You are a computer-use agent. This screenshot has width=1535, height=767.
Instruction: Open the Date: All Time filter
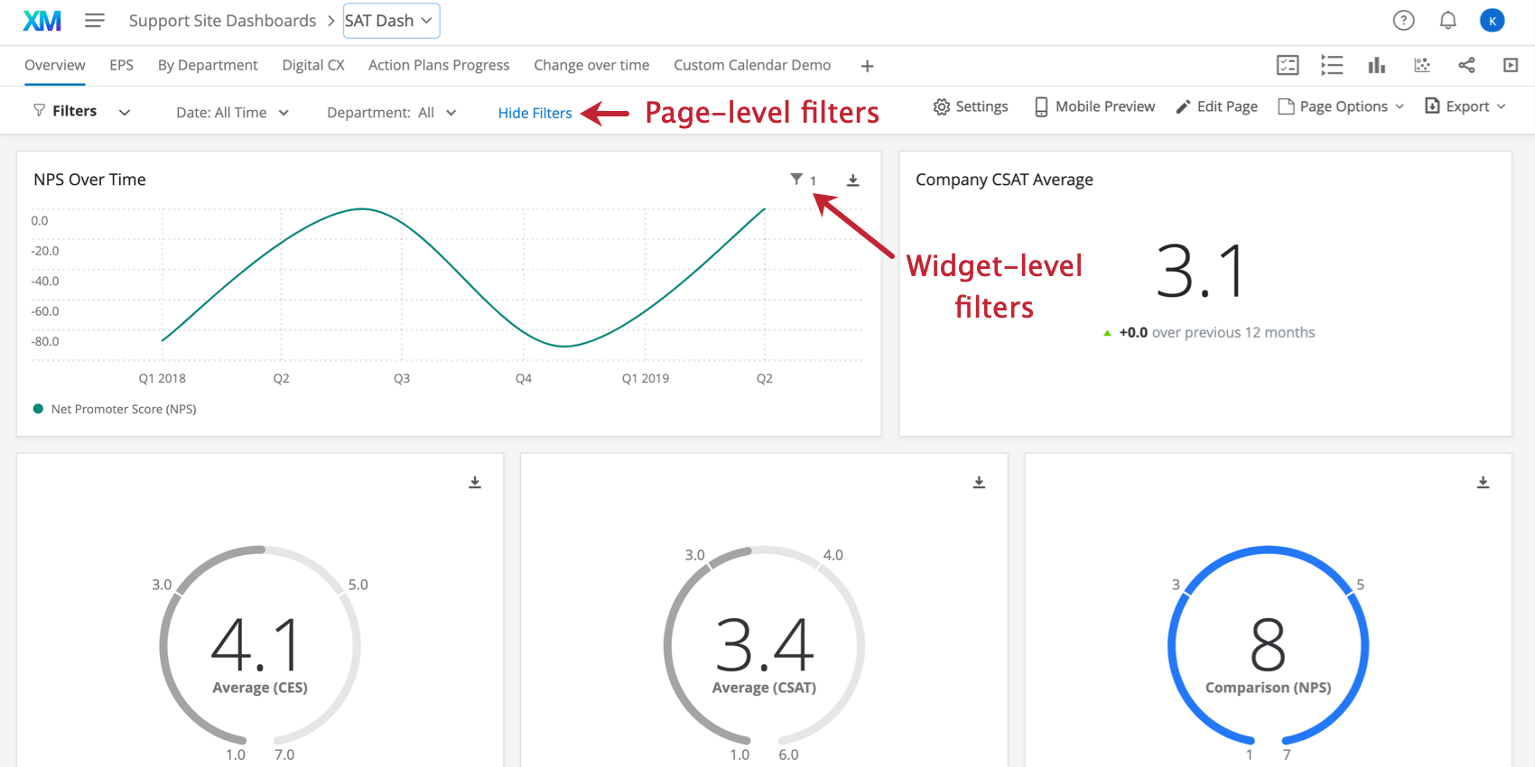tap(232, 113)
